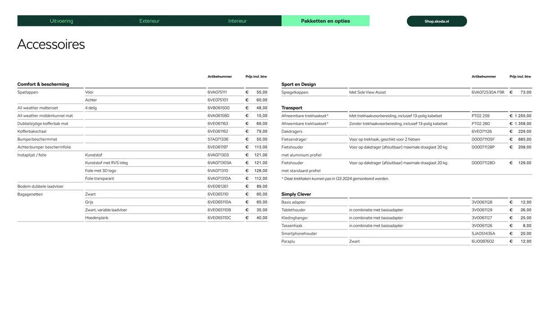
Task: Click article number PT02 259
Action: pyautogui.click(x=480, y=116)
